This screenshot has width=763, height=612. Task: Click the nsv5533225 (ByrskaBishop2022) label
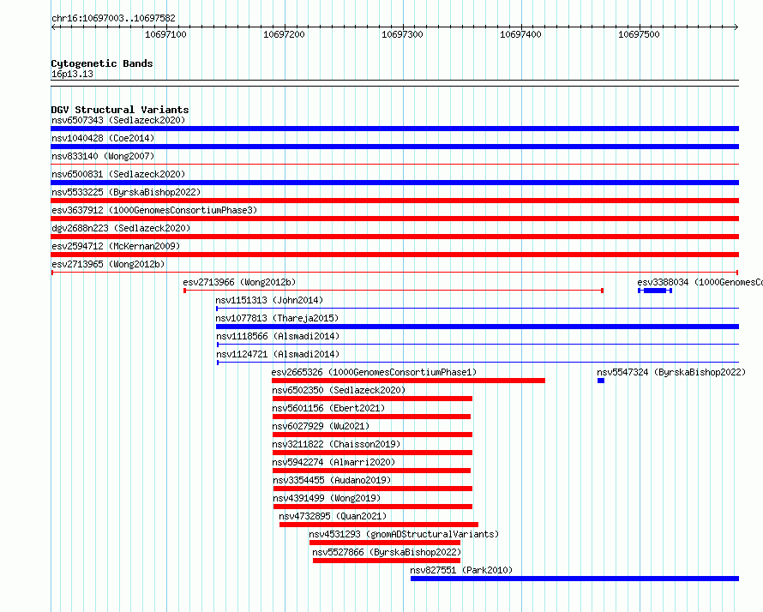(126, 192)
